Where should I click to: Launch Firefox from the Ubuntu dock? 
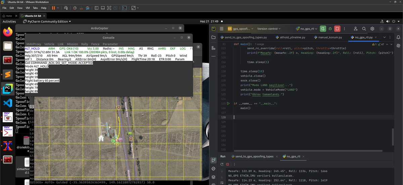[x=7, y=32]
